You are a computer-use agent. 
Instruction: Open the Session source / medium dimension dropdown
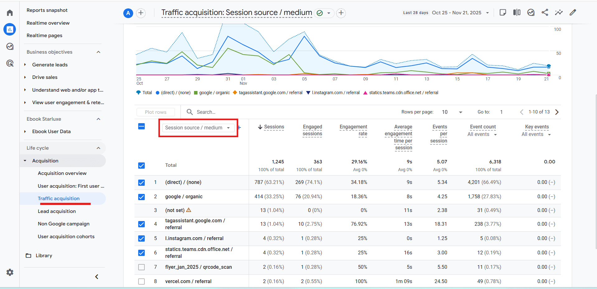coord(198,128)
